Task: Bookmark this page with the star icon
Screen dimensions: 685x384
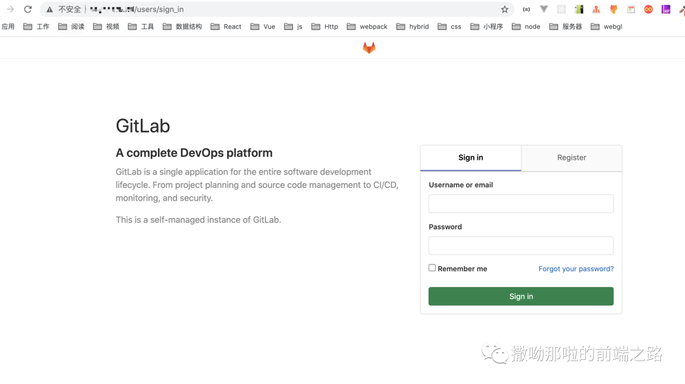Action: pos(505,10)
